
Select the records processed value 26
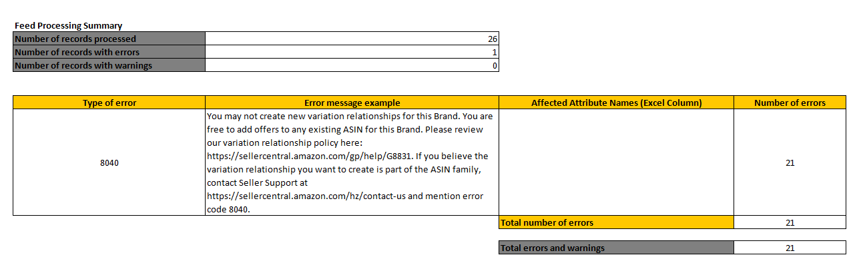[x=352, y=39]
